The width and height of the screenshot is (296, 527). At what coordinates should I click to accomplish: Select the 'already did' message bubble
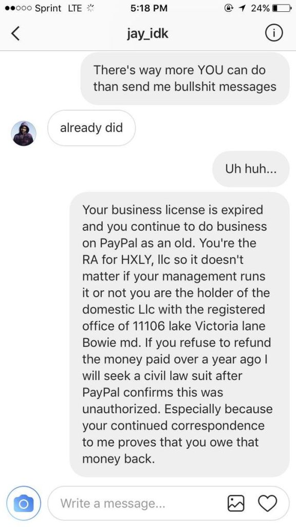(91, 128)
